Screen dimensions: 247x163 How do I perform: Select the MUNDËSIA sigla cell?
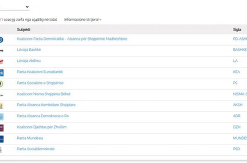pos(240,138)
